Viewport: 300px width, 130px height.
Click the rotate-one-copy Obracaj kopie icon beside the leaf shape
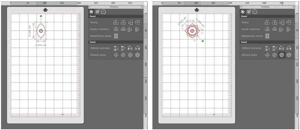coord(116,55)
